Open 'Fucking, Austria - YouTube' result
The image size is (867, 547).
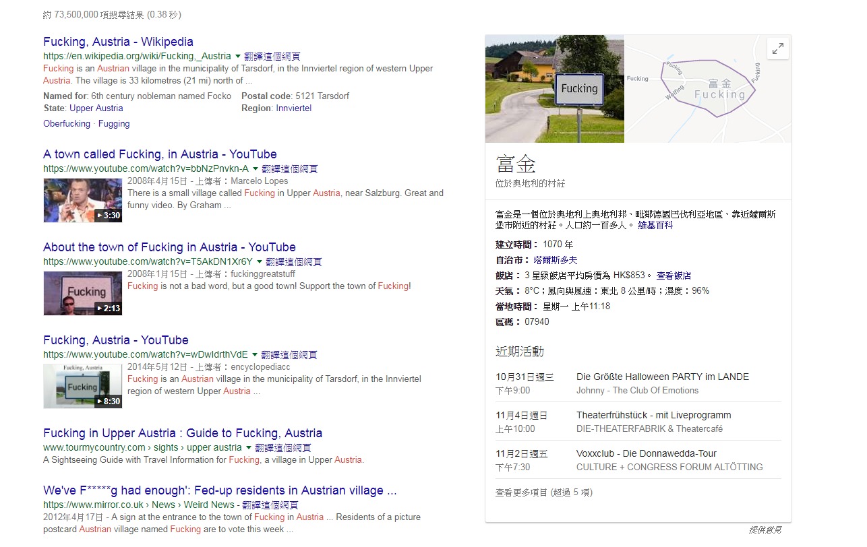(116, 340)
